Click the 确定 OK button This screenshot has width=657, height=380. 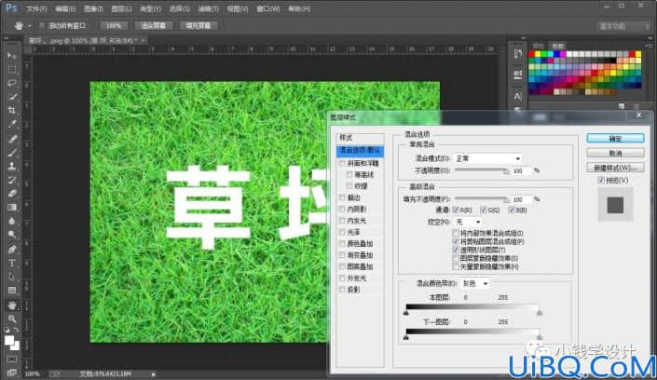[615, 138]
